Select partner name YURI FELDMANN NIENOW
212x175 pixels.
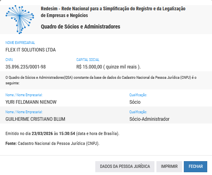[31, 102]
